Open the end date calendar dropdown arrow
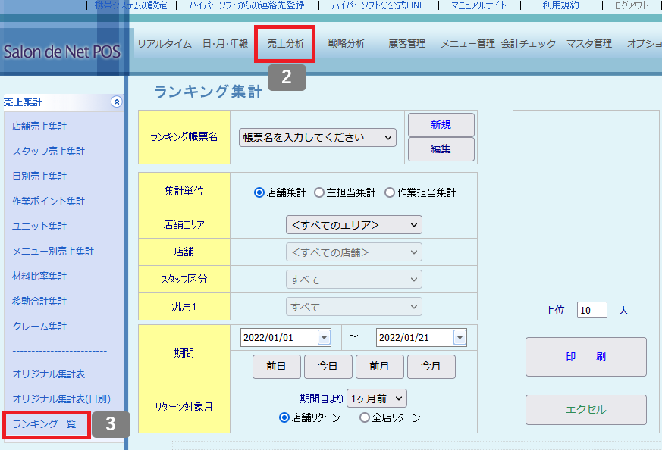The image size is (662, 450). coord(459,338)
